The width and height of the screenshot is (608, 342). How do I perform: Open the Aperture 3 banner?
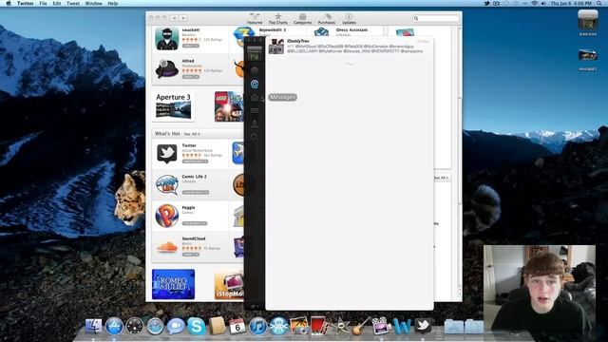tap(173, 106)
